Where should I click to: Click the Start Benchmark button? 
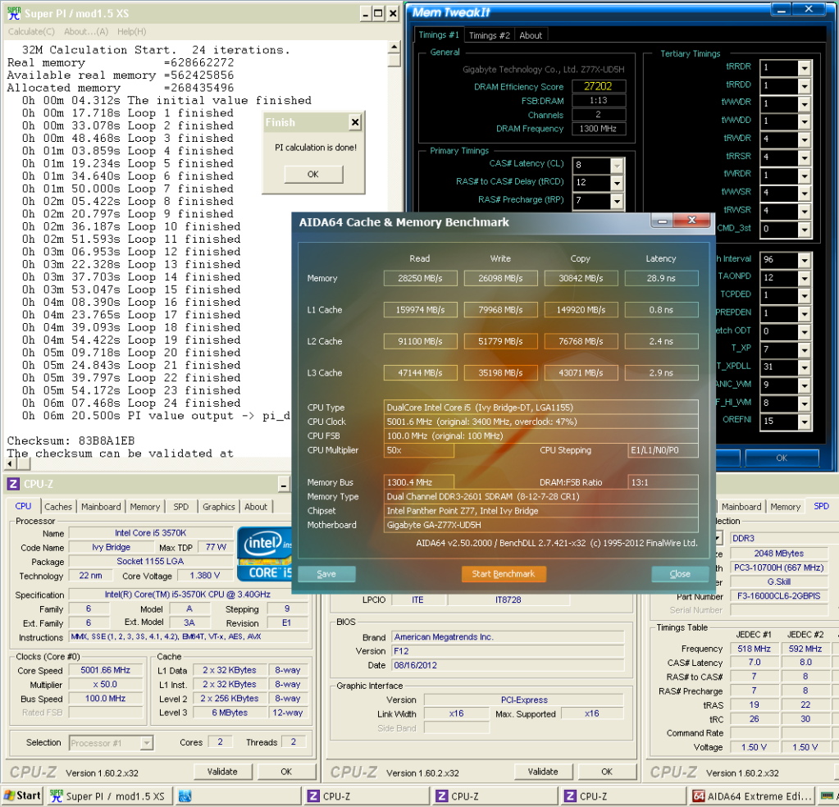pyautogui.click(x=504, y=574)
